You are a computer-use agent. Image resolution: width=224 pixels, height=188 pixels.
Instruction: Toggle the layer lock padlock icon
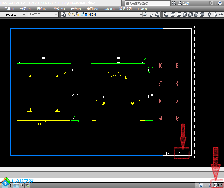(82, 15)
